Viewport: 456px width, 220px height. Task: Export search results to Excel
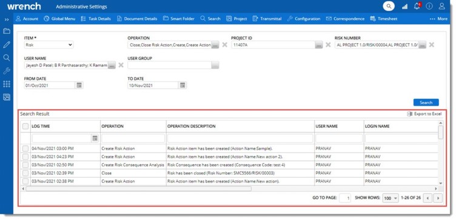pyautogui.click(x=424, y=114)
